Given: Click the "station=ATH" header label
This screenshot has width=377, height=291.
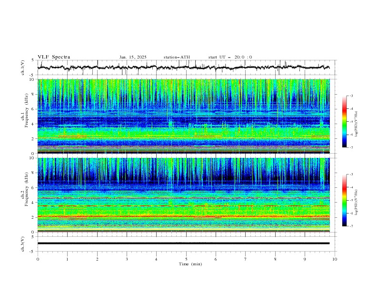Looking at the screenshot, I should point(177,57).
